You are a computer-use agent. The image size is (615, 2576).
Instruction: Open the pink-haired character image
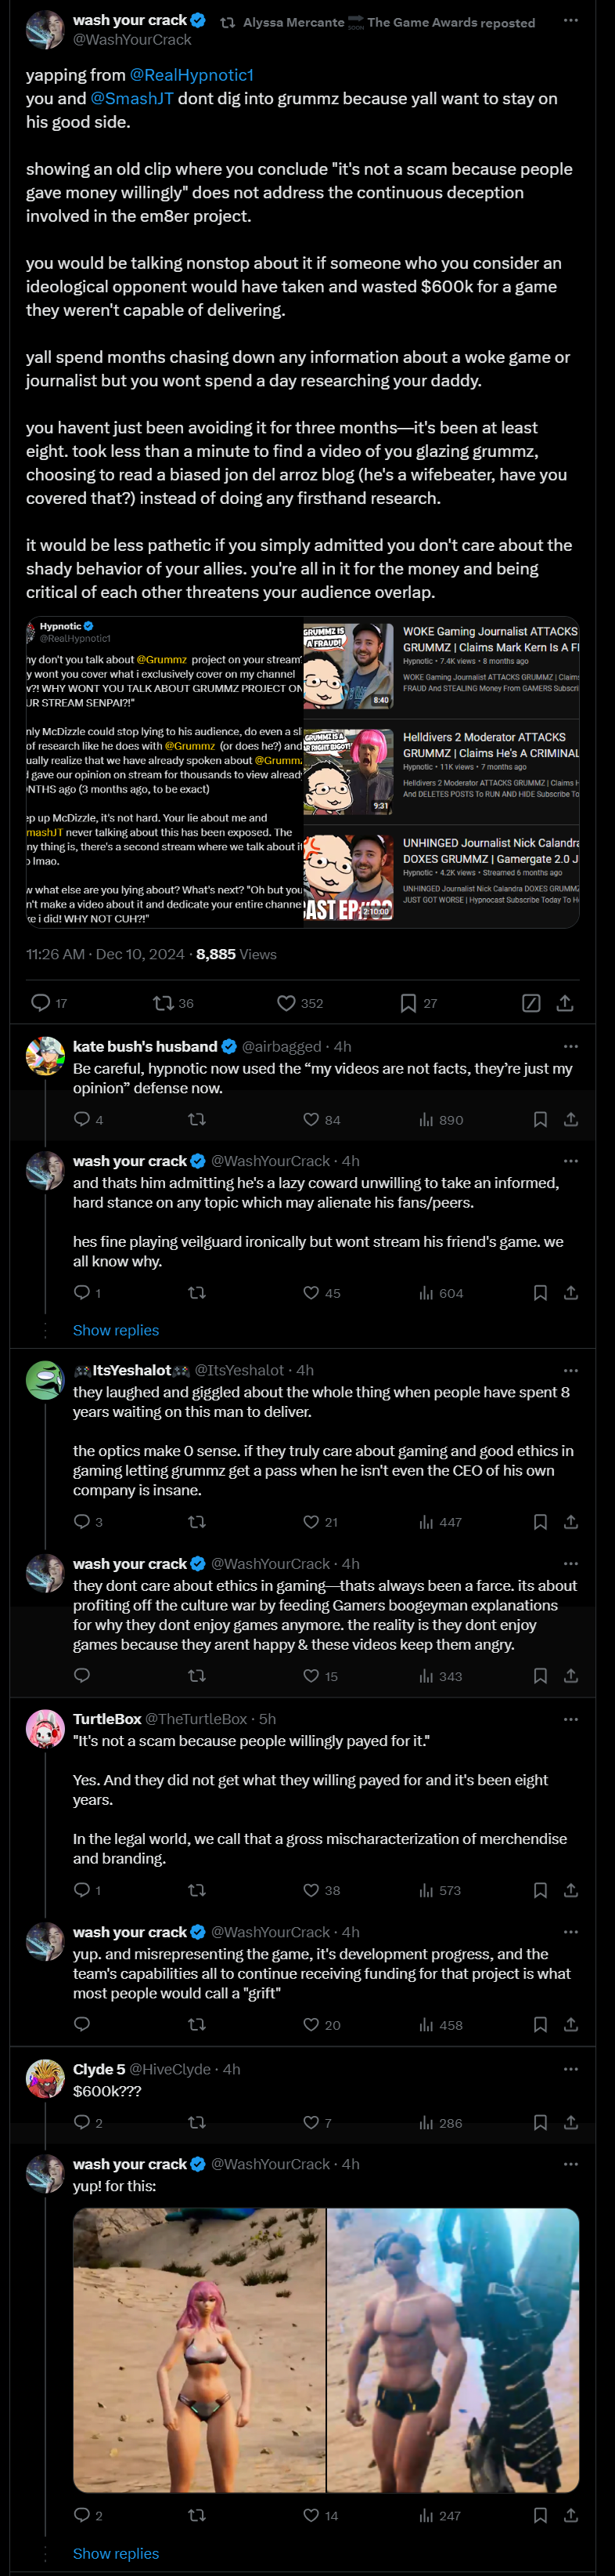[x=200, y=2349]
